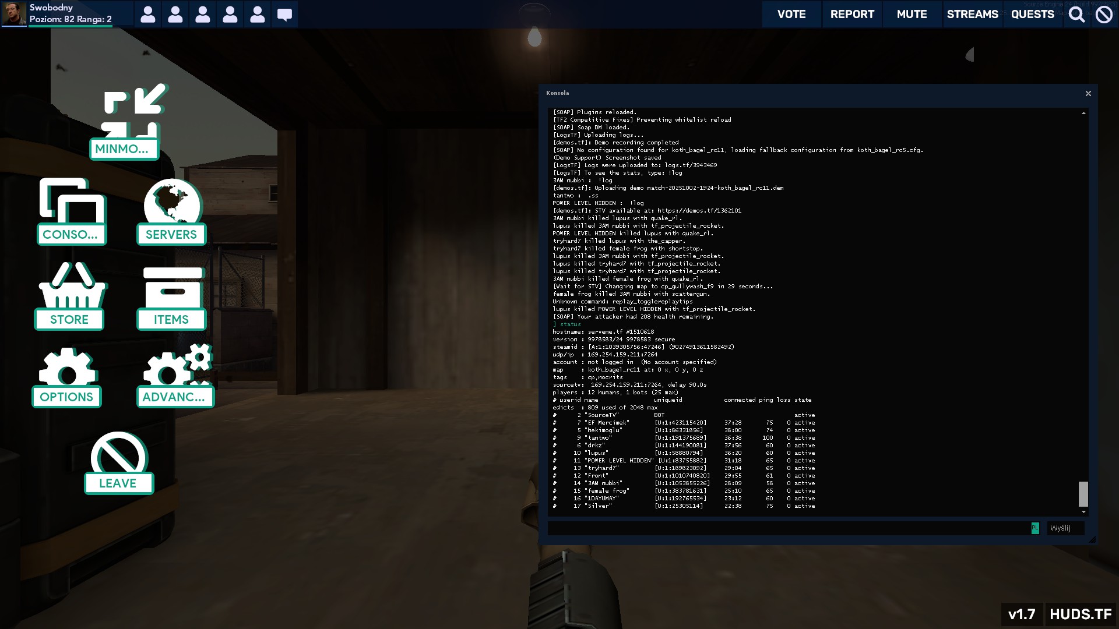The width and height of the screenshot is (1119, 629).
Task: Click the VOTE menu button
Action: [791, 14]
